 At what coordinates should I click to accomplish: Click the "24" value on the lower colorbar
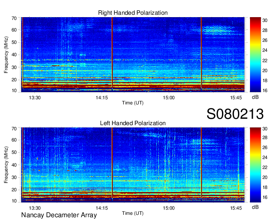coord(265,157)
